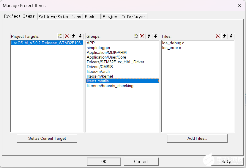Select Drivers/STM32F1xx_HAL_Driver group
This screenshot has height=168, width=246.
tap(122, 62)
